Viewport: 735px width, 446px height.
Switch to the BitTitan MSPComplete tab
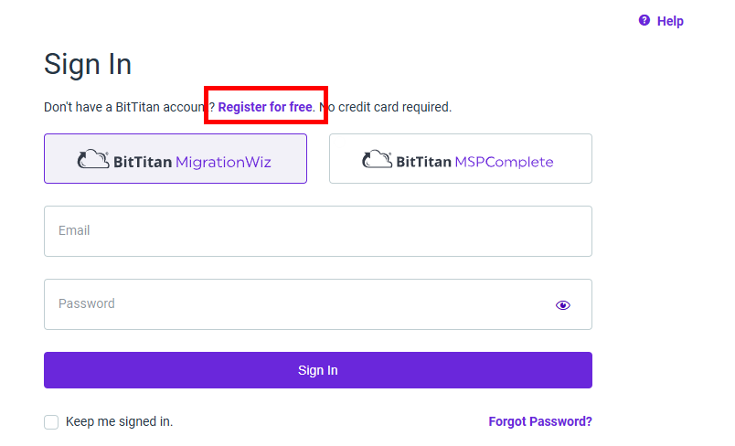[461, 158]
